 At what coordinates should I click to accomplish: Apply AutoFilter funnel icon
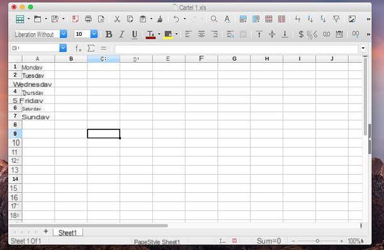336,19
